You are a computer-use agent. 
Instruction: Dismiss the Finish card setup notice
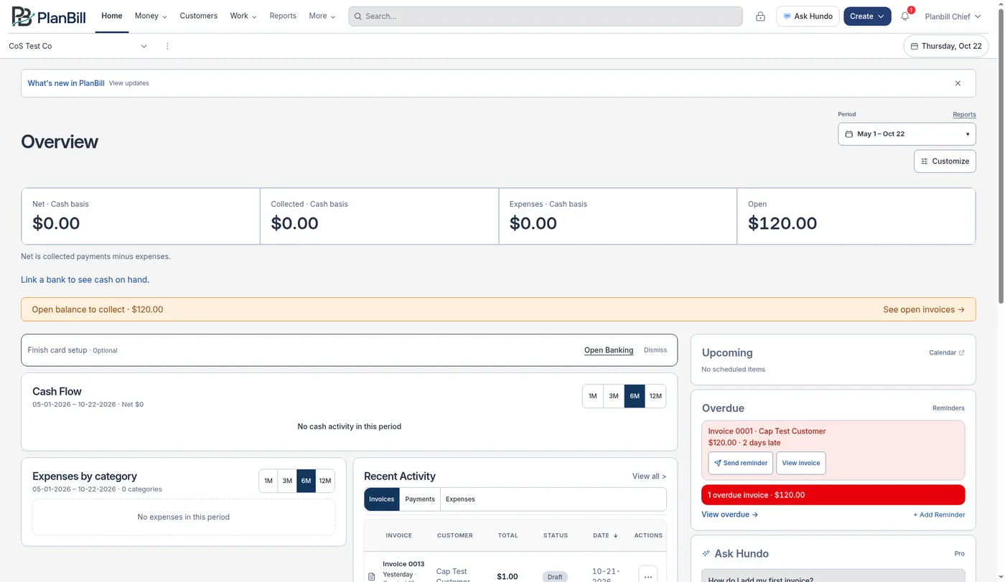[x=655, y=350]
